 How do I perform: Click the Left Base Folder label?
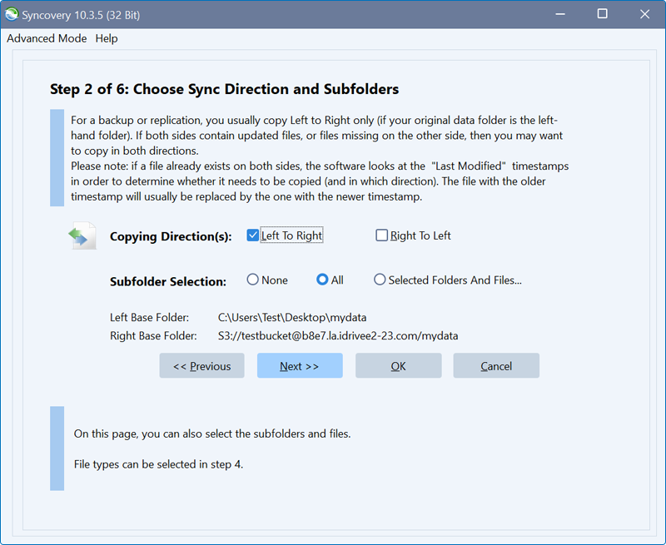(x=150, y=318)
